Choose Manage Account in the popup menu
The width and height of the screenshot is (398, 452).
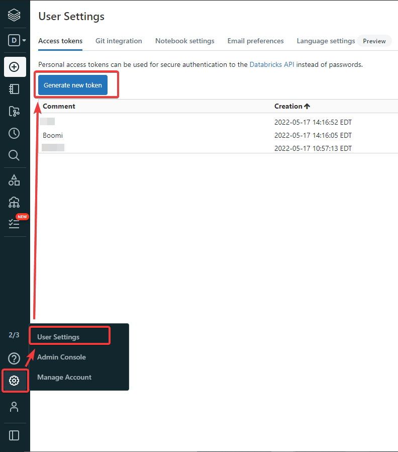64,377
